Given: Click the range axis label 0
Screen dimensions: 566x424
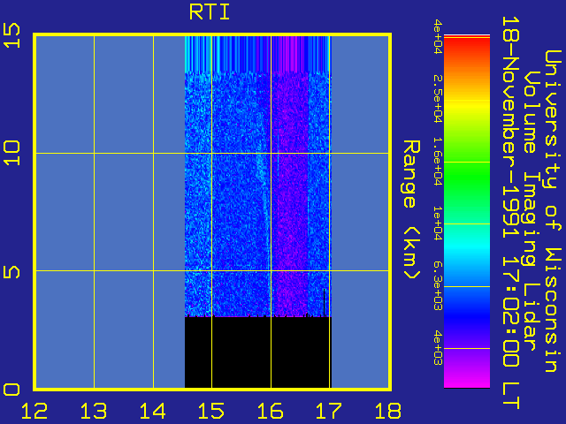Looking at the screenshot, I should [x=11, y=390].
